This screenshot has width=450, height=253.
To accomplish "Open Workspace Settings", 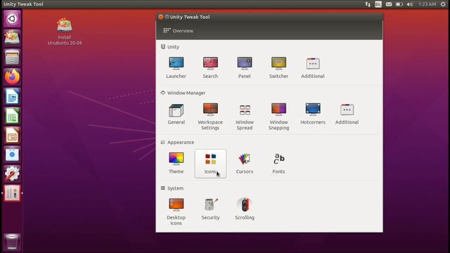I will pos(210,116).
